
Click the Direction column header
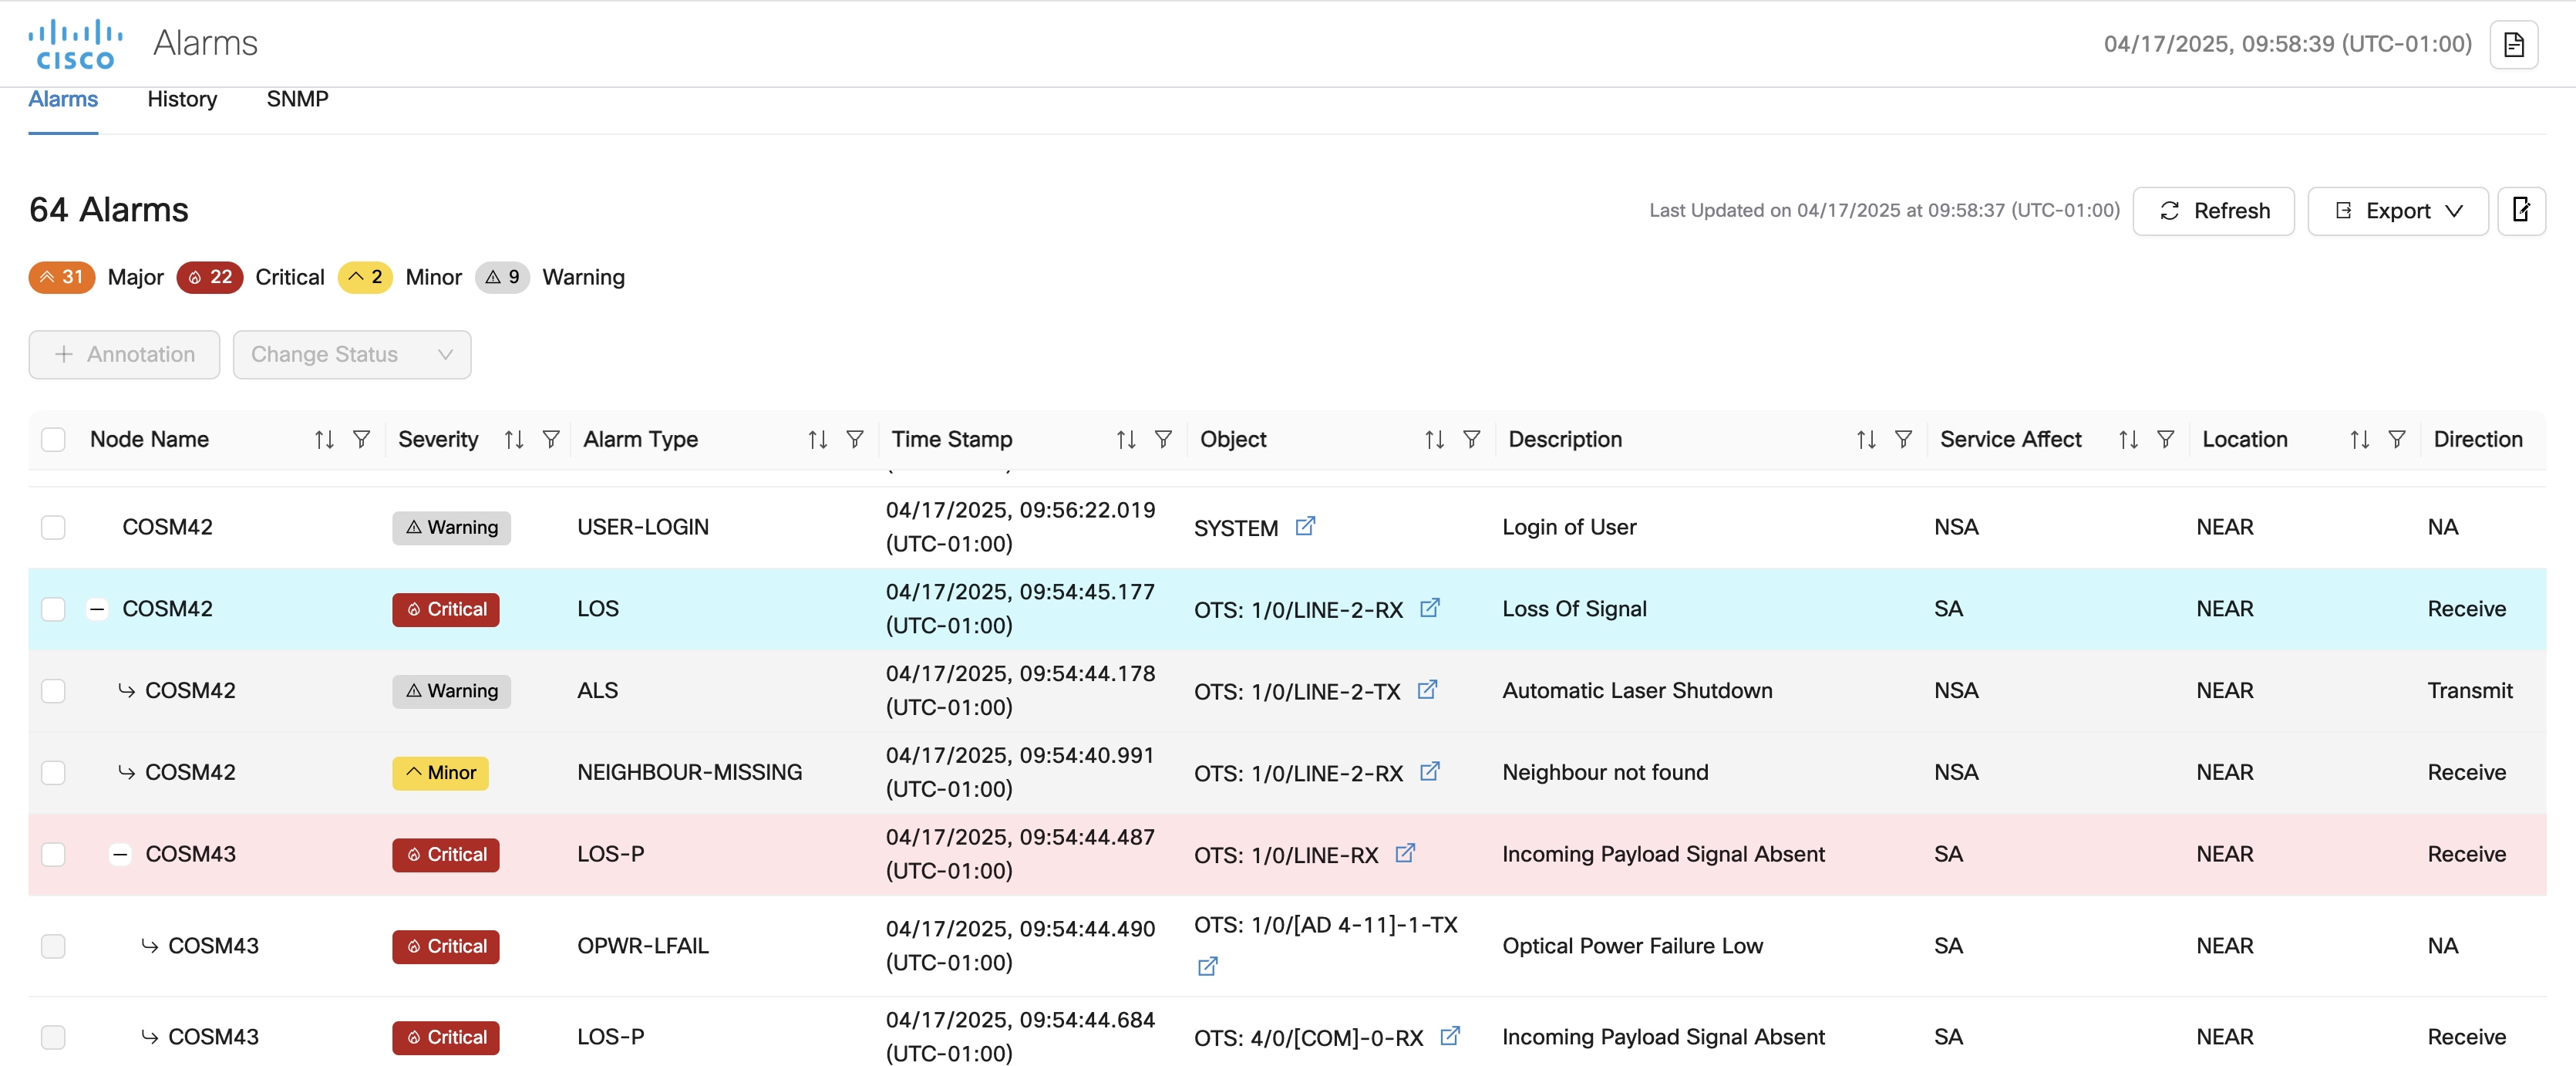[2477, 439]
